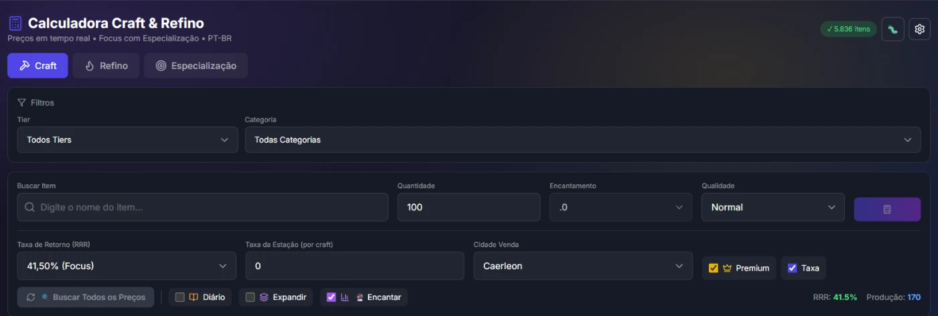Open the Especialização tab
The width and height of the screenshot is (938, 316).
196,66
